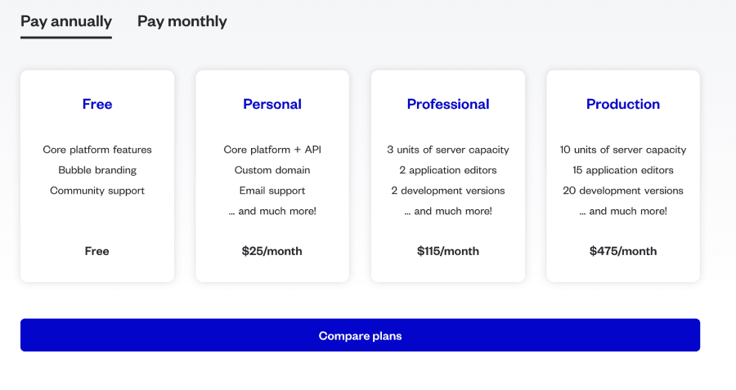Click the $115/month price on Professional
This screenshot has width=736, height=390.
[448, 251]
